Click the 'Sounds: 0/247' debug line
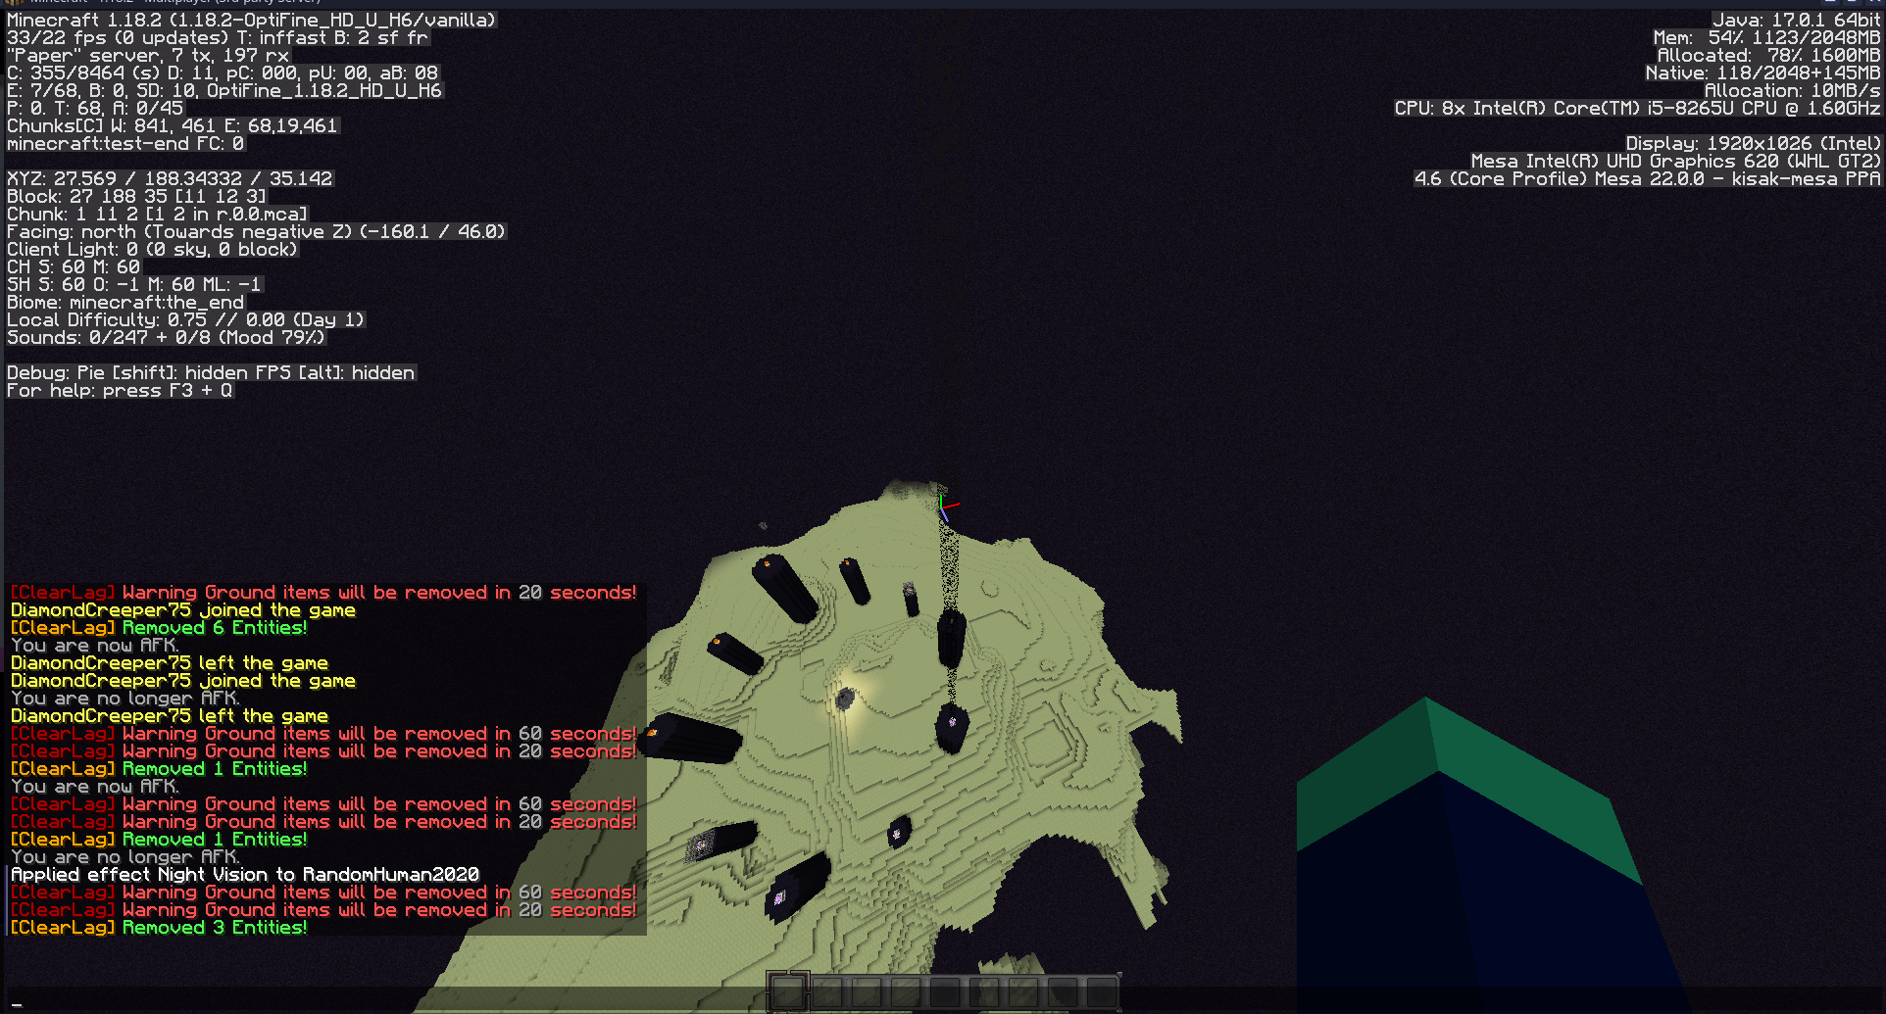 pyautogui.click(x=166, y=337)
